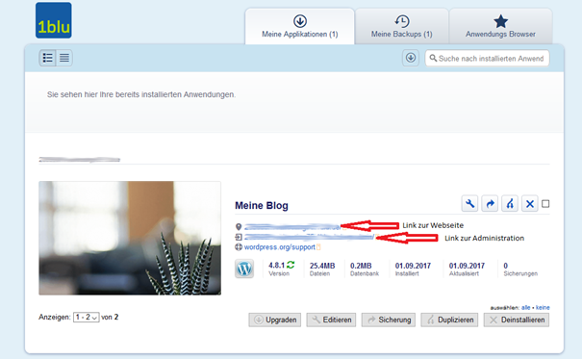
Task: Click the backup arrow icon beside Meine Blog
Action: pos(490,204)
